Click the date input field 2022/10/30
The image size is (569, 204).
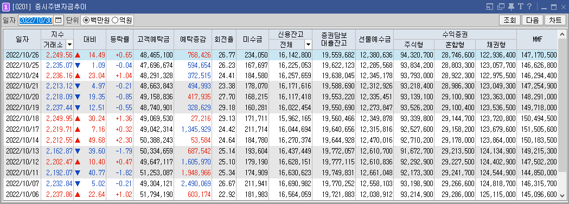pyautogui.click(x=36, y=20)
